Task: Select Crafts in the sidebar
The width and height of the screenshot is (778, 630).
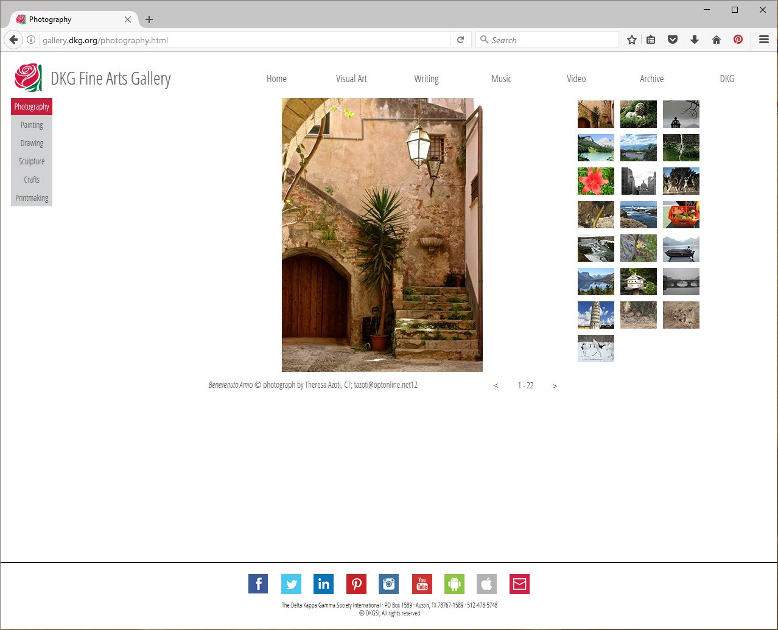Action: pyautogui.click(x=32, y=180)
